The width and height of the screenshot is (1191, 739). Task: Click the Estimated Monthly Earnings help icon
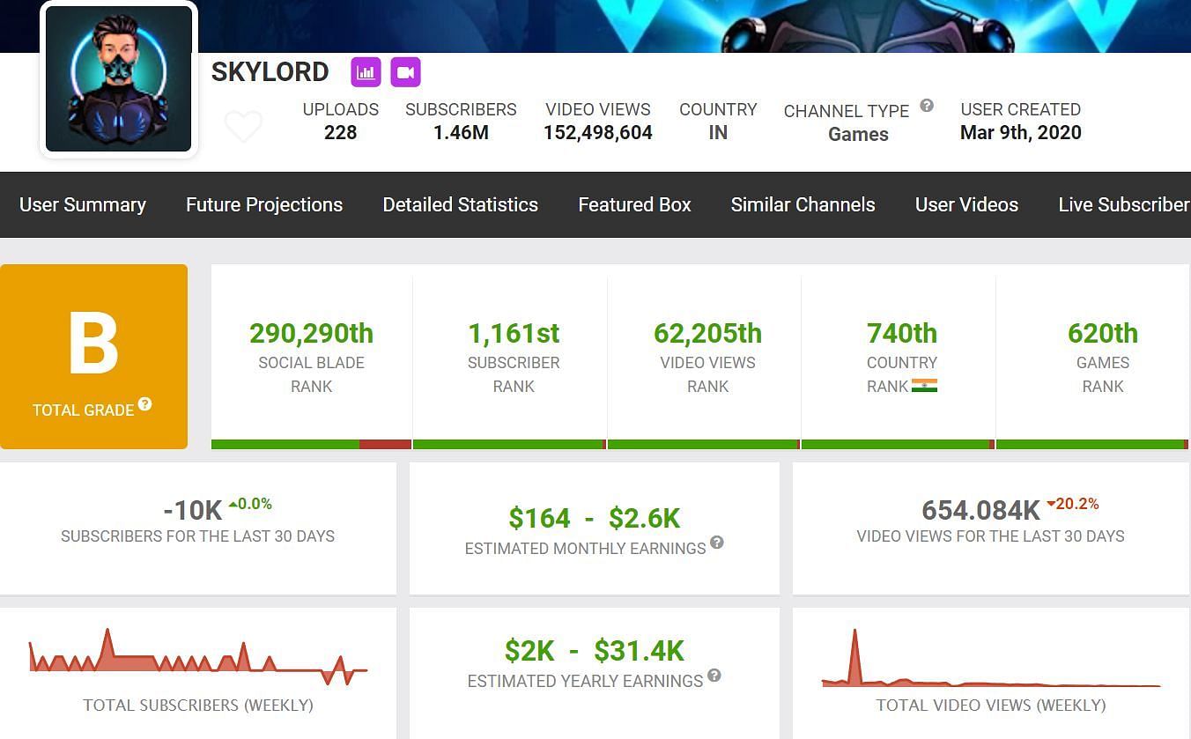click(x=717, y=543)
